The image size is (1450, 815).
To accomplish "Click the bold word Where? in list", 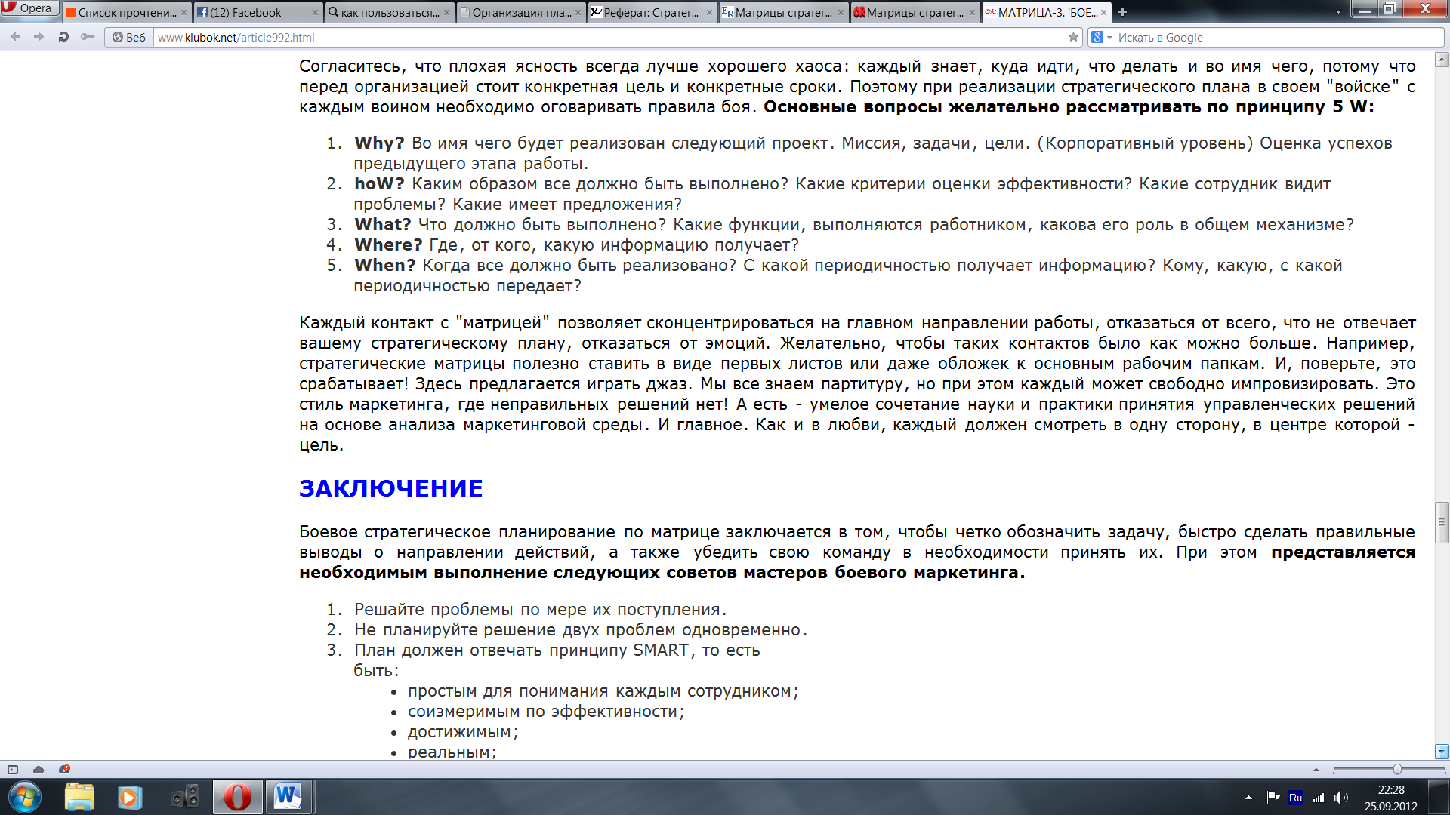I will (x=388, y=245).
